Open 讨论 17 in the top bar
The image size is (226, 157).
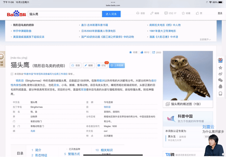coord(170,13)
